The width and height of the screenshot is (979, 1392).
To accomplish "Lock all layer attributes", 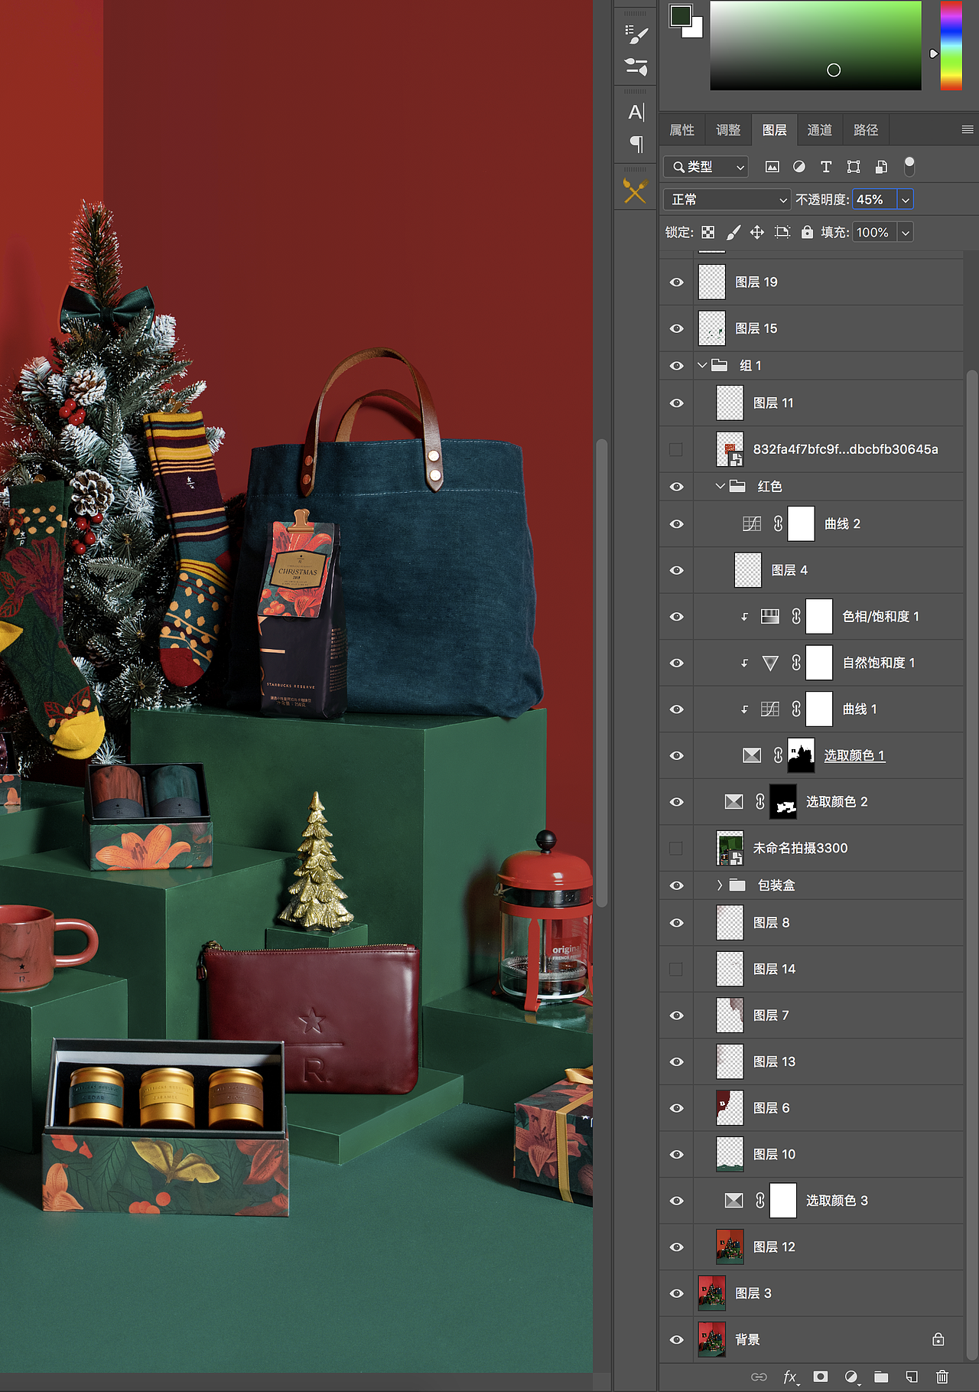I will [x=807, y=232].
